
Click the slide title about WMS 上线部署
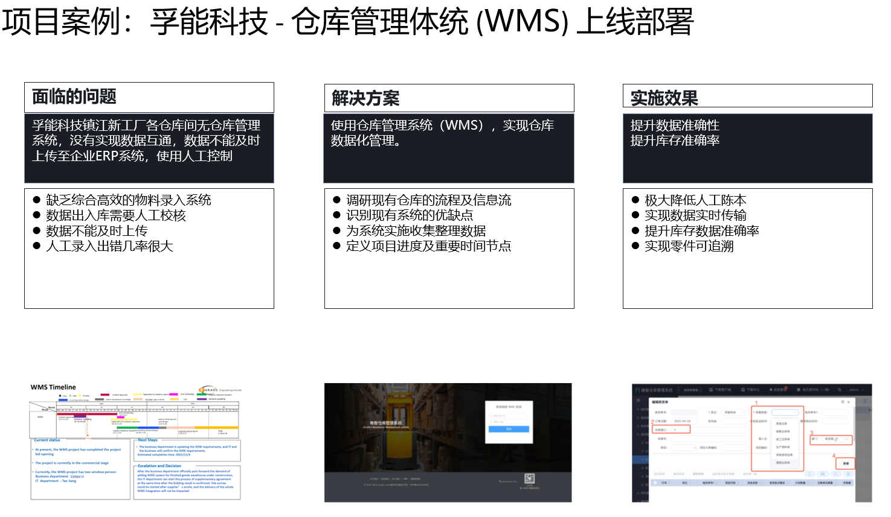pos(347,22)
